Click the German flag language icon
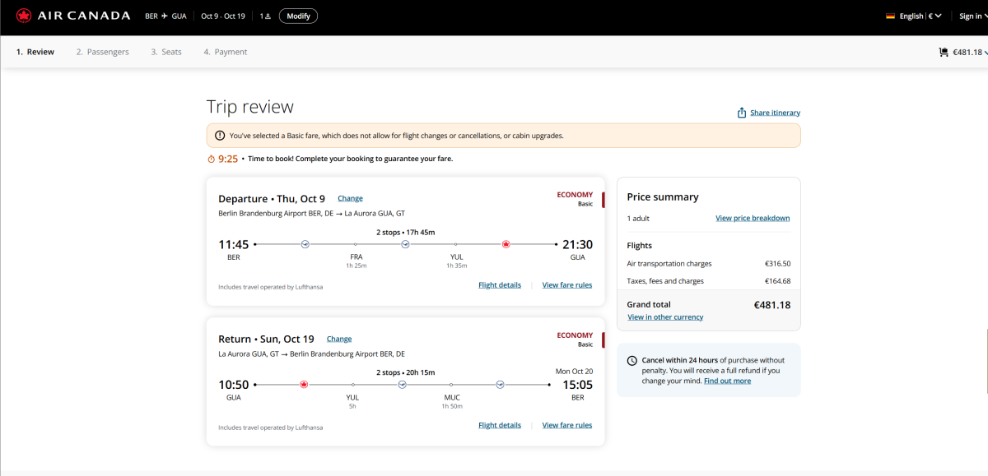 click(x=890, y=16)
